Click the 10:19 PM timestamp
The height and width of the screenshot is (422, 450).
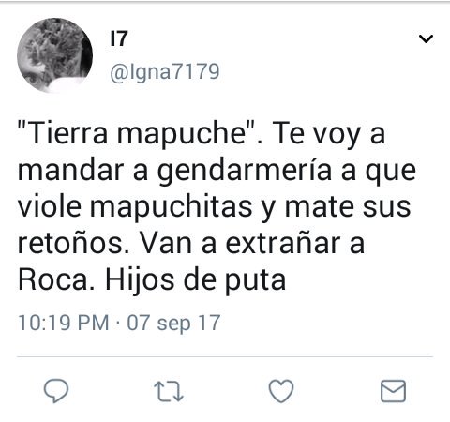(64, 323)
